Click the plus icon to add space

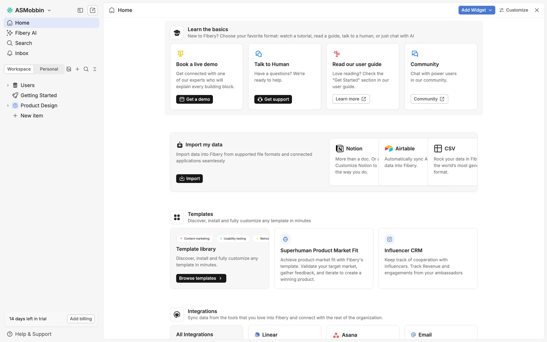(x=77, y=69)
